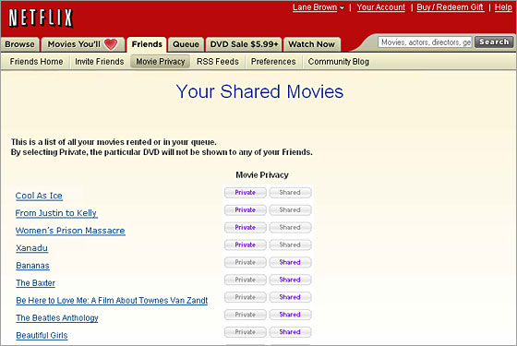Click the Netflix logo
Viewport: 517px width, 346px height.
[41, 18]
